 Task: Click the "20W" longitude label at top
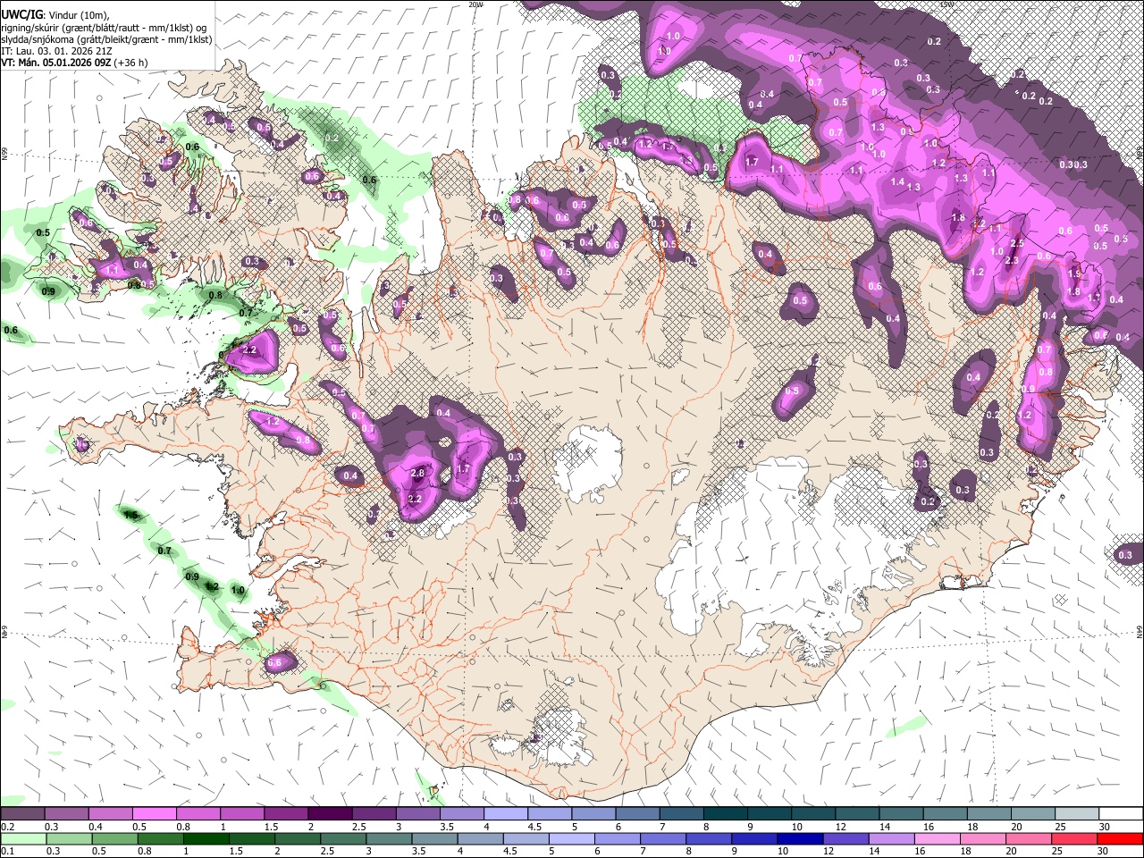pyautogui.click(x=475, y=4)
